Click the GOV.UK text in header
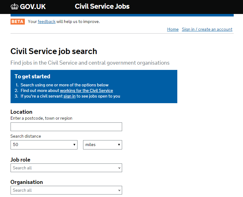The height and width of the screenshot is (197, 243). point(33,7)
